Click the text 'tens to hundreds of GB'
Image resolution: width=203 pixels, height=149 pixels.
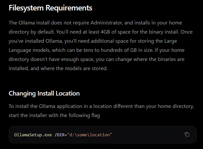coord(110,50)
